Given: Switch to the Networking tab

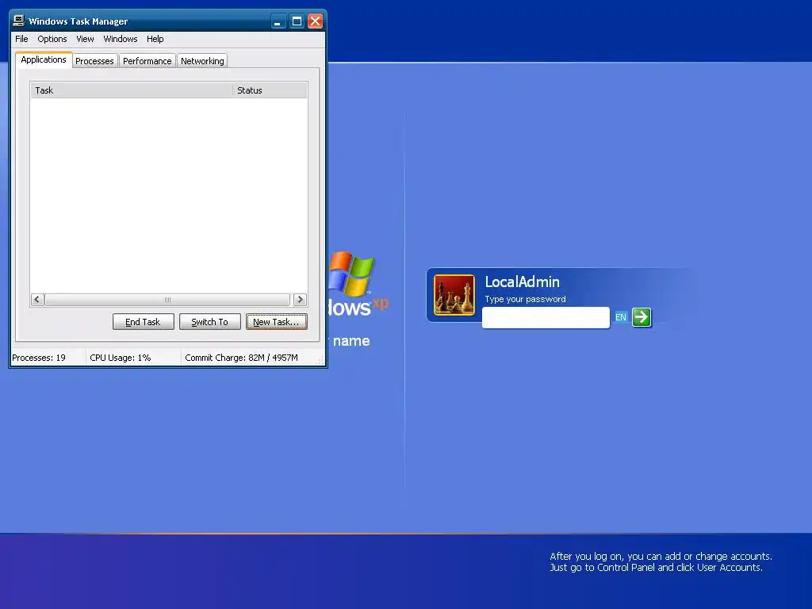Looking at the screenshot, I should click(202, 60).
